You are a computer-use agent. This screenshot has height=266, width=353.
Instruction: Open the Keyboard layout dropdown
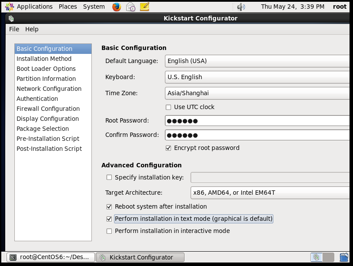[x=257, y=77]
